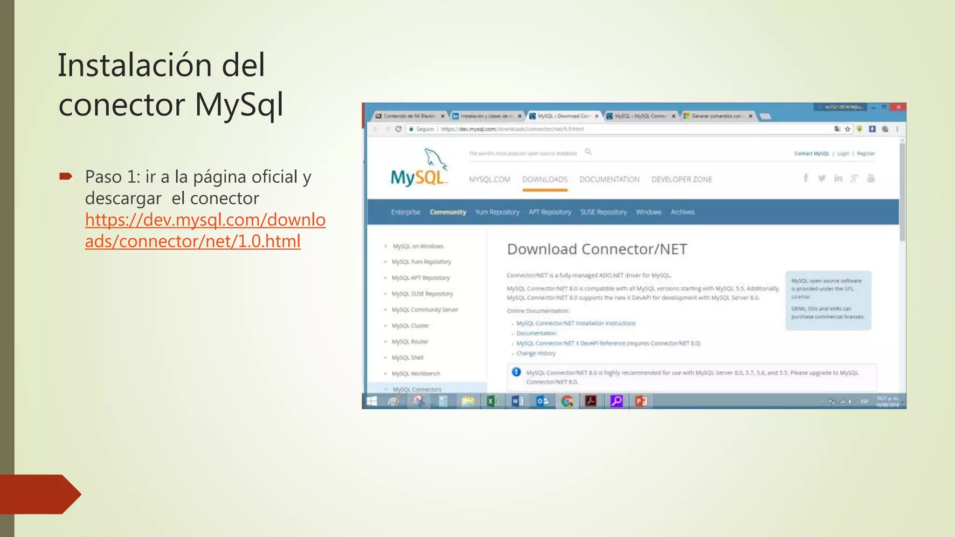Open Connector/NET Installation Instructions link
Image resolution: width=955 pixels, height=537 pixels.
click(x=576, y=323)
